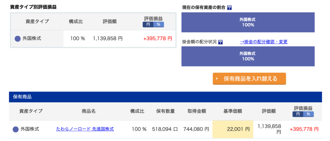330x141 pixels.
Task: Open たわらノーロード 先進国株式 fund link
Action: pyautogui.click(x=85, y=129)
